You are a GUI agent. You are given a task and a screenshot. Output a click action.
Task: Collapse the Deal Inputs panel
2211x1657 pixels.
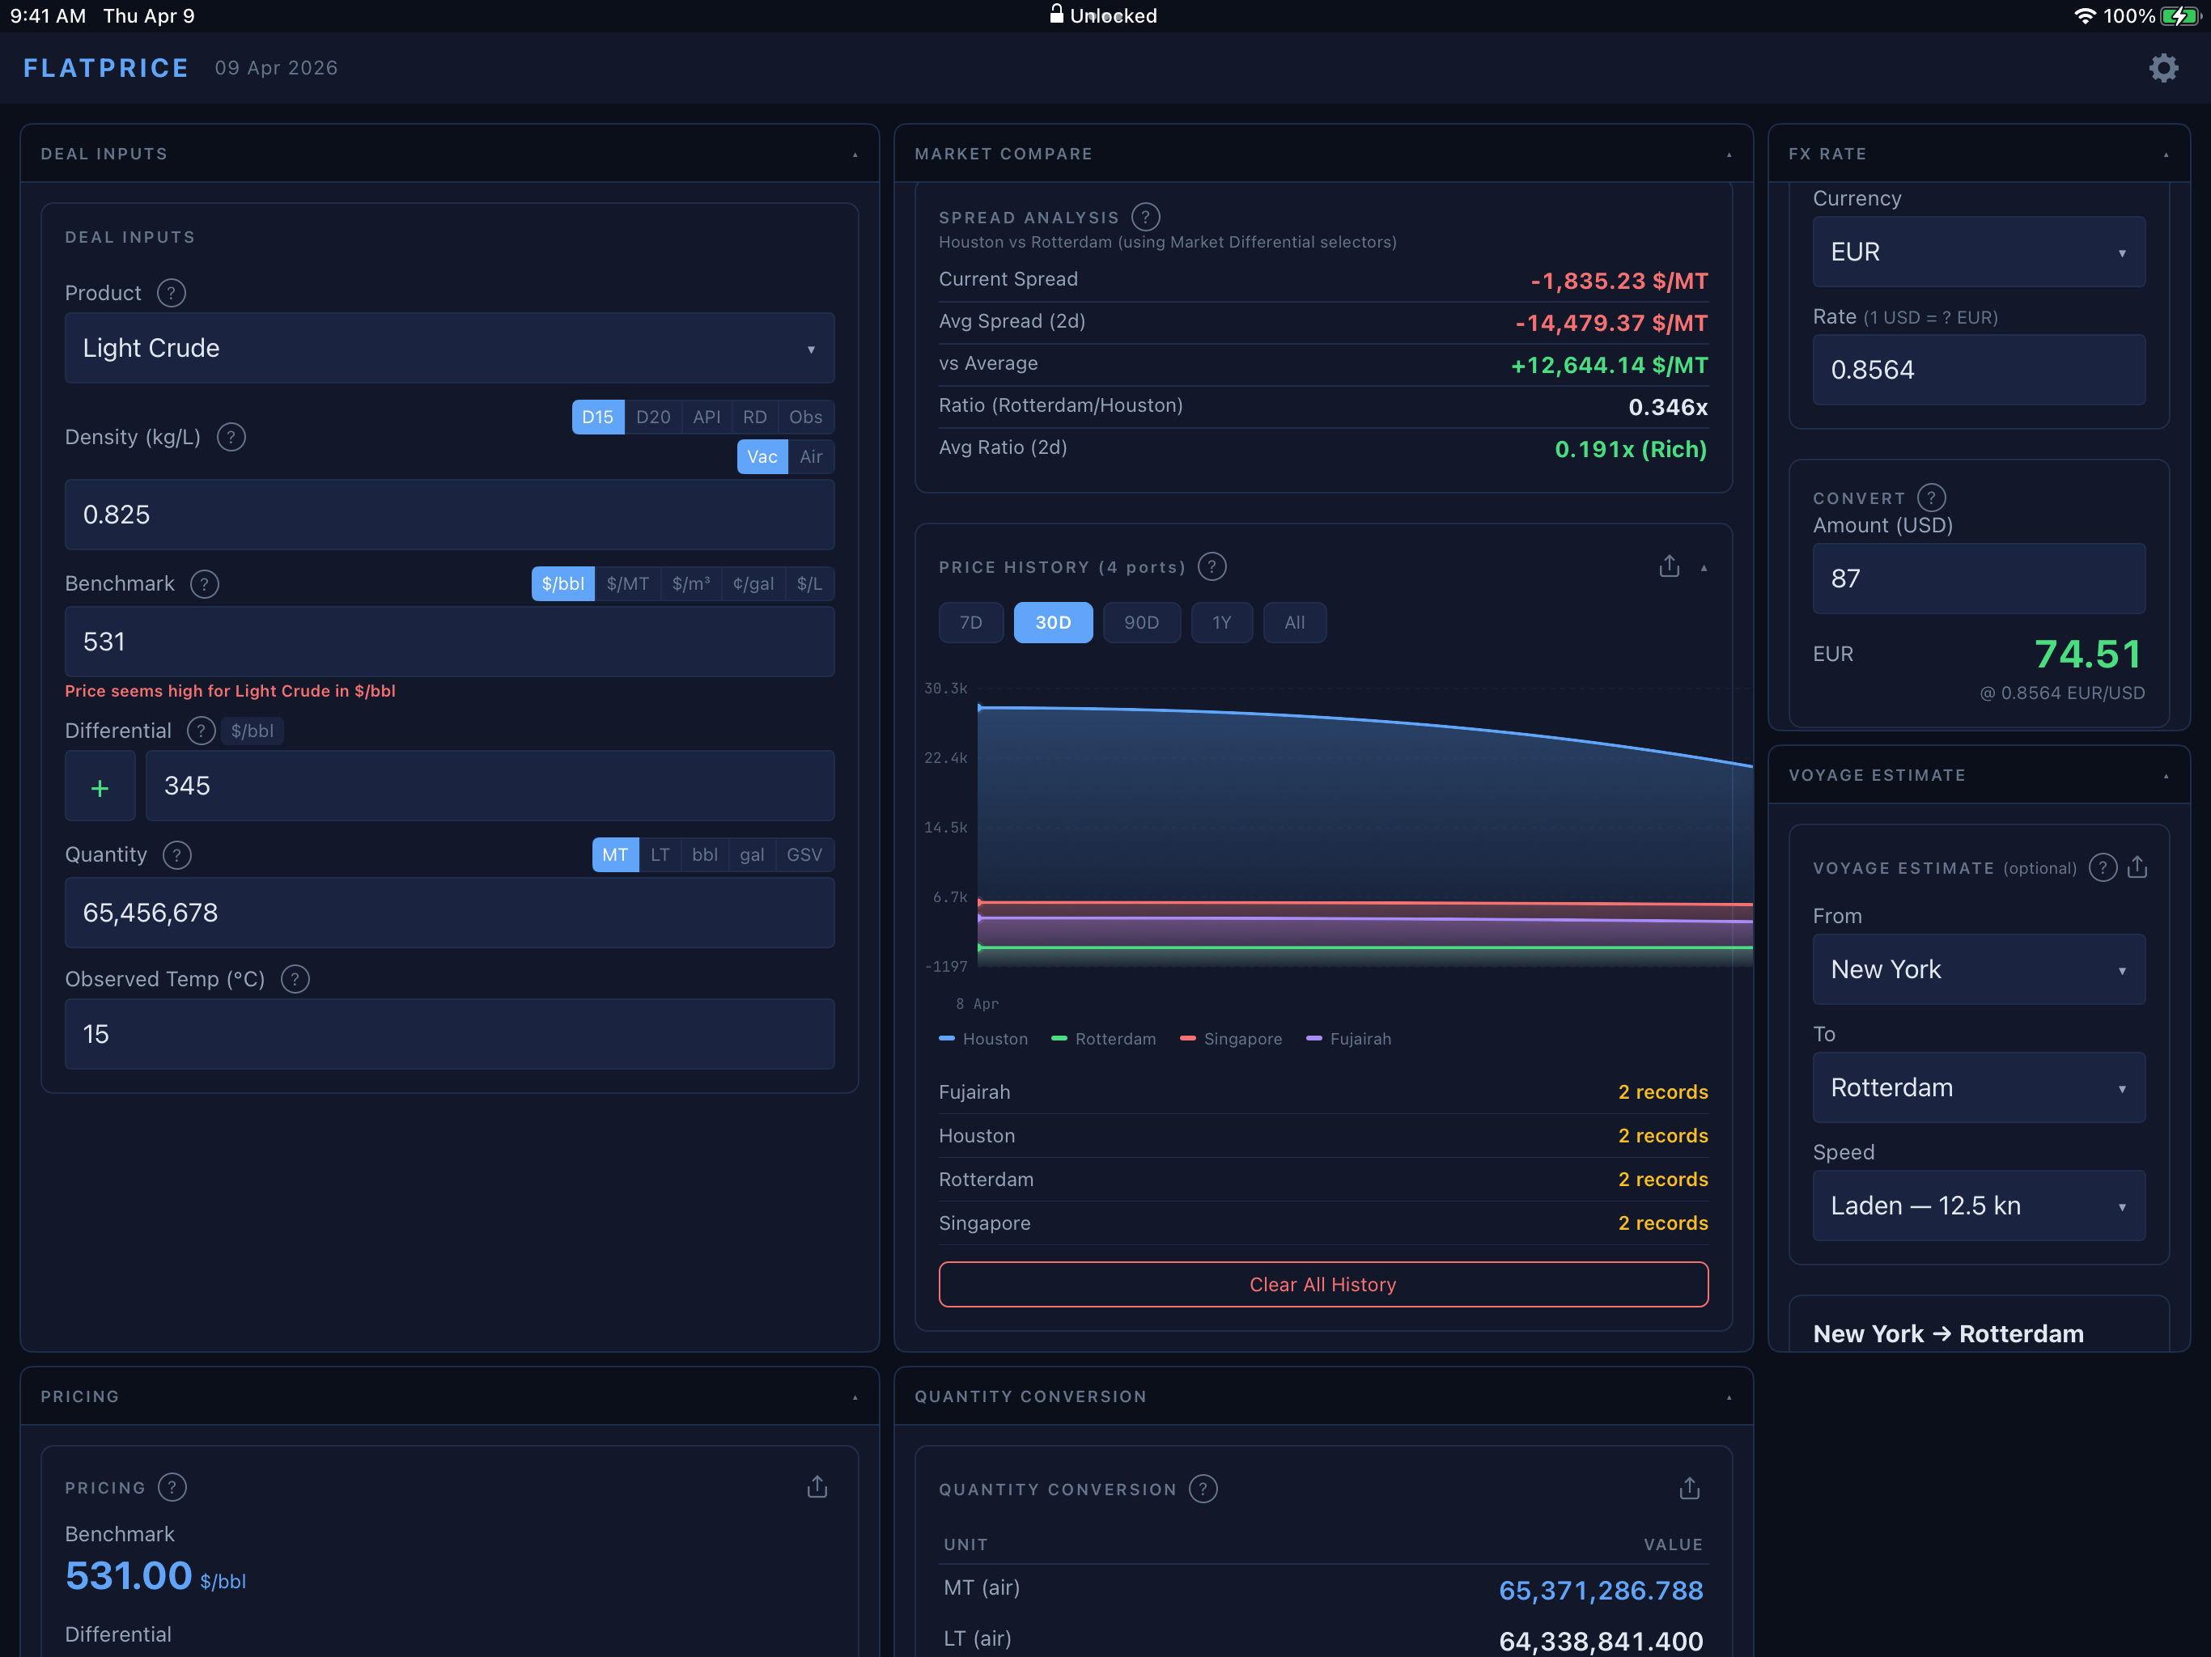pyautogui.click(x=855, y=154)
